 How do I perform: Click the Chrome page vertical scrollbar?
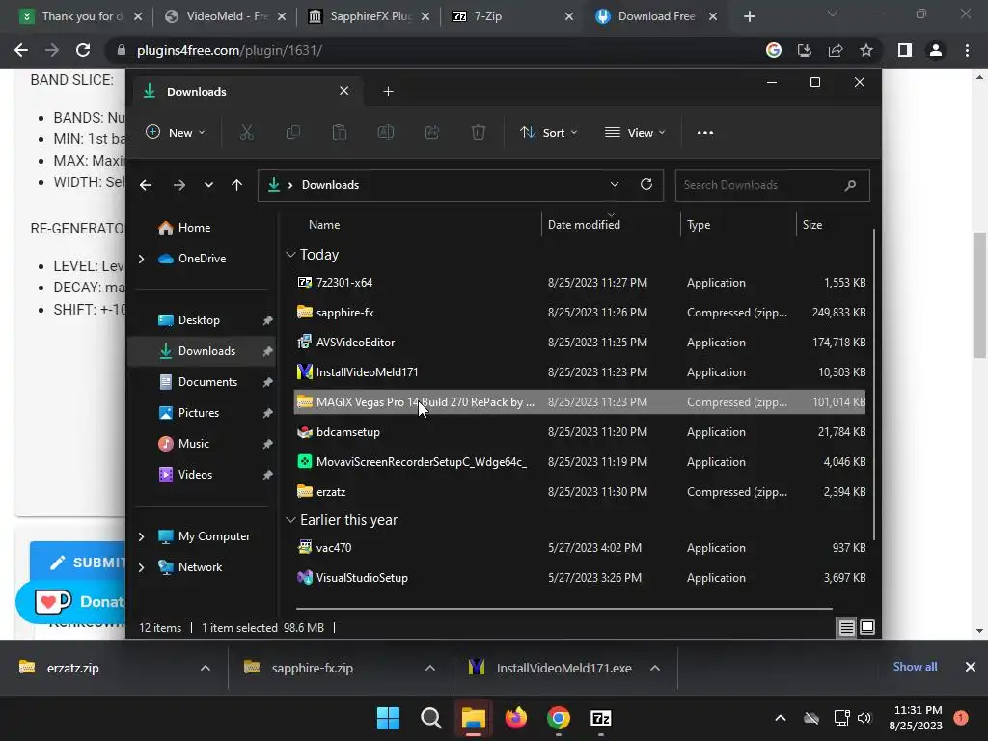click(x=979, y=295)
